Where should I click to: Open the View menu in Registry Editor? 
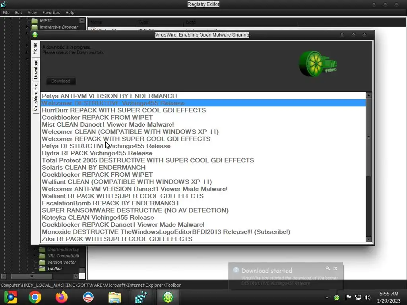click(32, 12)
